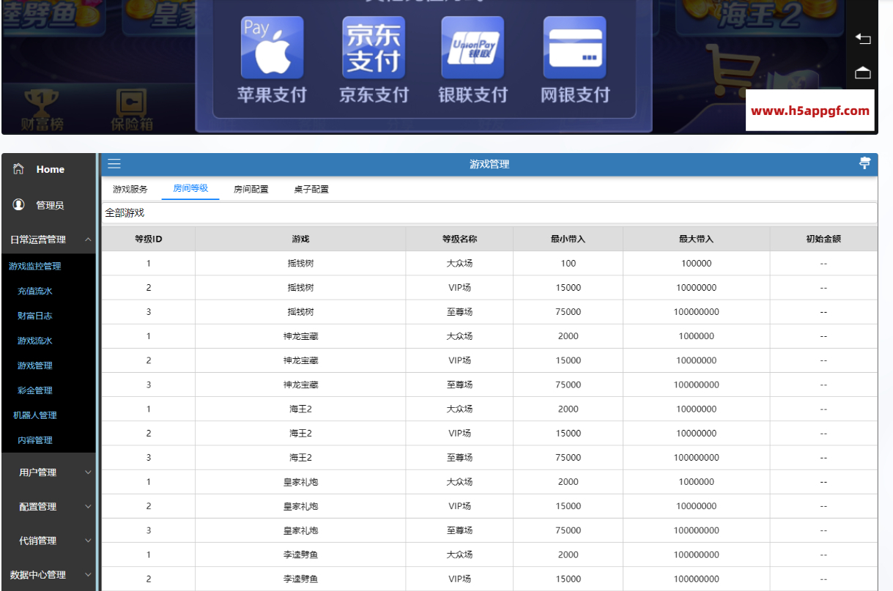Screen dimensions: 893x591
Task: Click 皇家礼炮 in the VIP场 row
Action: tap(300, 506)
